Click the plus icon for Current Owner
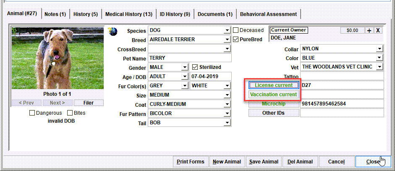 point(369,30)
